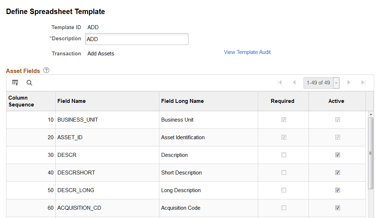Go to the previous set of rows
Screen dimensions: 377x218
[294, 82]
